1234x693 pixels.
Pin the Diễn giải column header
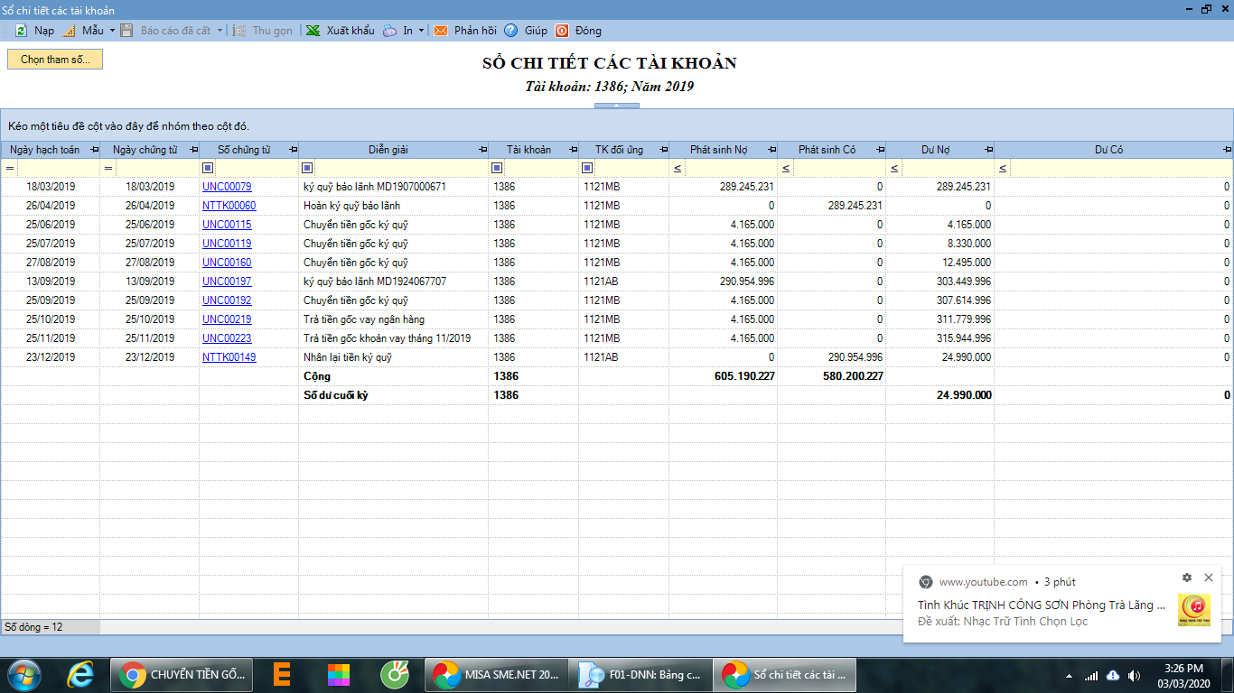pos(482,150)
